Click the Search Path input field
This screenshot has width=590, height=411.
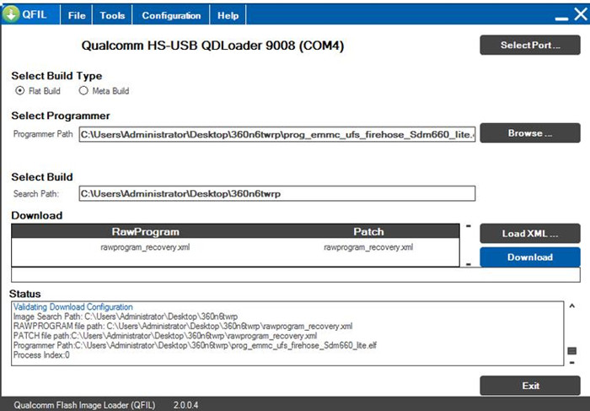coord(277,193)
